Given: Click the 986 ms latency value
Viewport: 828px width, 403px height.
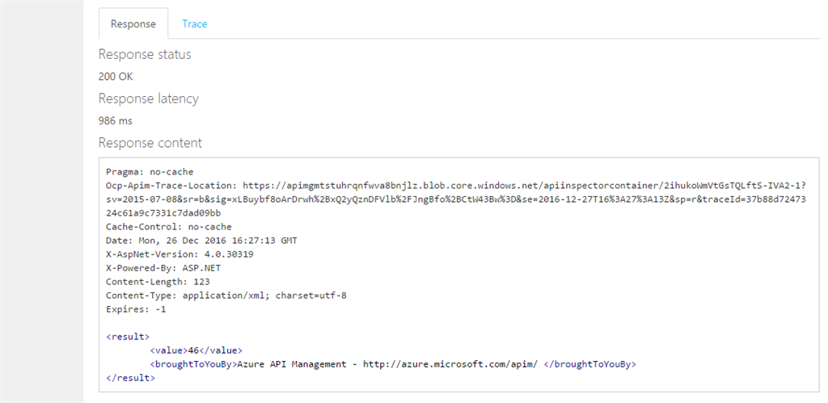Looking at the screenshot, I should point(115,121).
